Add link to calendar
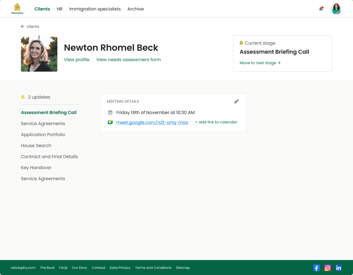This screenshot has width=353, height=275. (216, 122)
